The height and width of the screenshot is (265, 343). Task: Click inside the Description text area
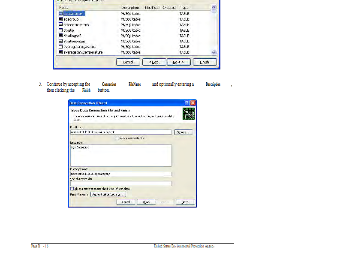coord(120,156)
